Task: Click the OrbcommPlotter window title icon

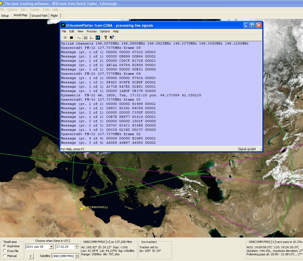Action: tap(63, 25)
